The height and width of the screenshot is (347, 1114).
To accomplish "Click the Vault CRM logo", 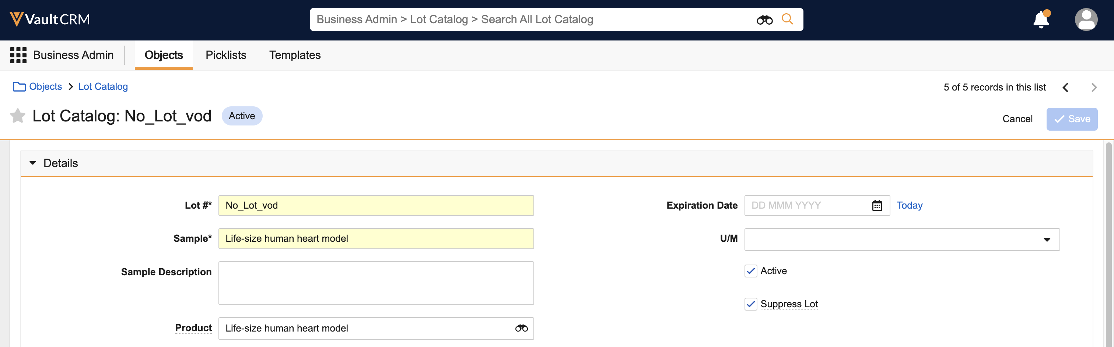I will (50, 19).
